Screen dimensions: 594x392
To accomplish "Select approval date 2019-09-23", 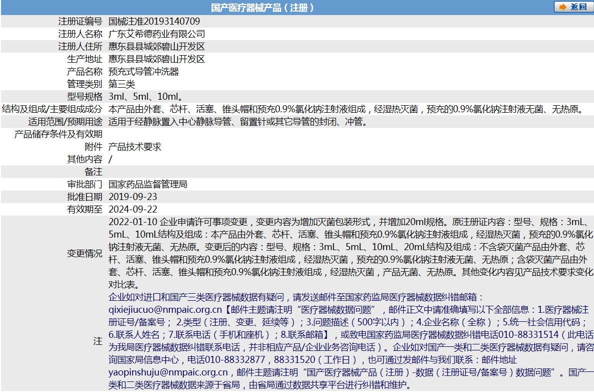I will tap(133, 197).
